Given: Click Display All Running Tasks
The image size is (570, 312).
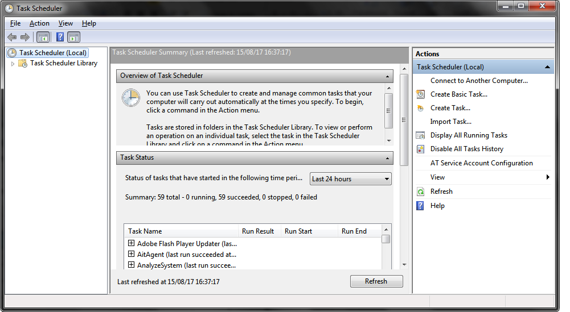Looking at the screenshot, I should pyautogui.click(x=469, y=135).
